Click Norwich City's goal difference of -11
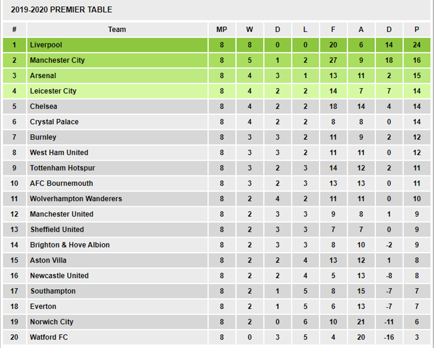The image size is (434, 348). tap(388, 321)
